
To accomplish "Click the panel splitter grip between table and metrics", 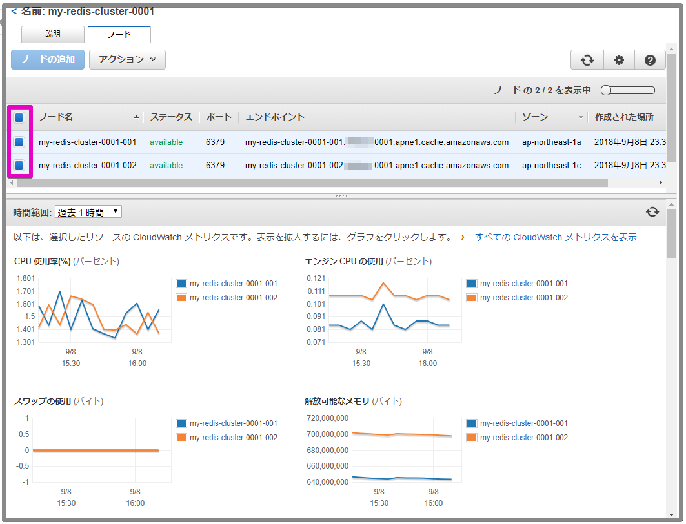I will click(341, 196).
